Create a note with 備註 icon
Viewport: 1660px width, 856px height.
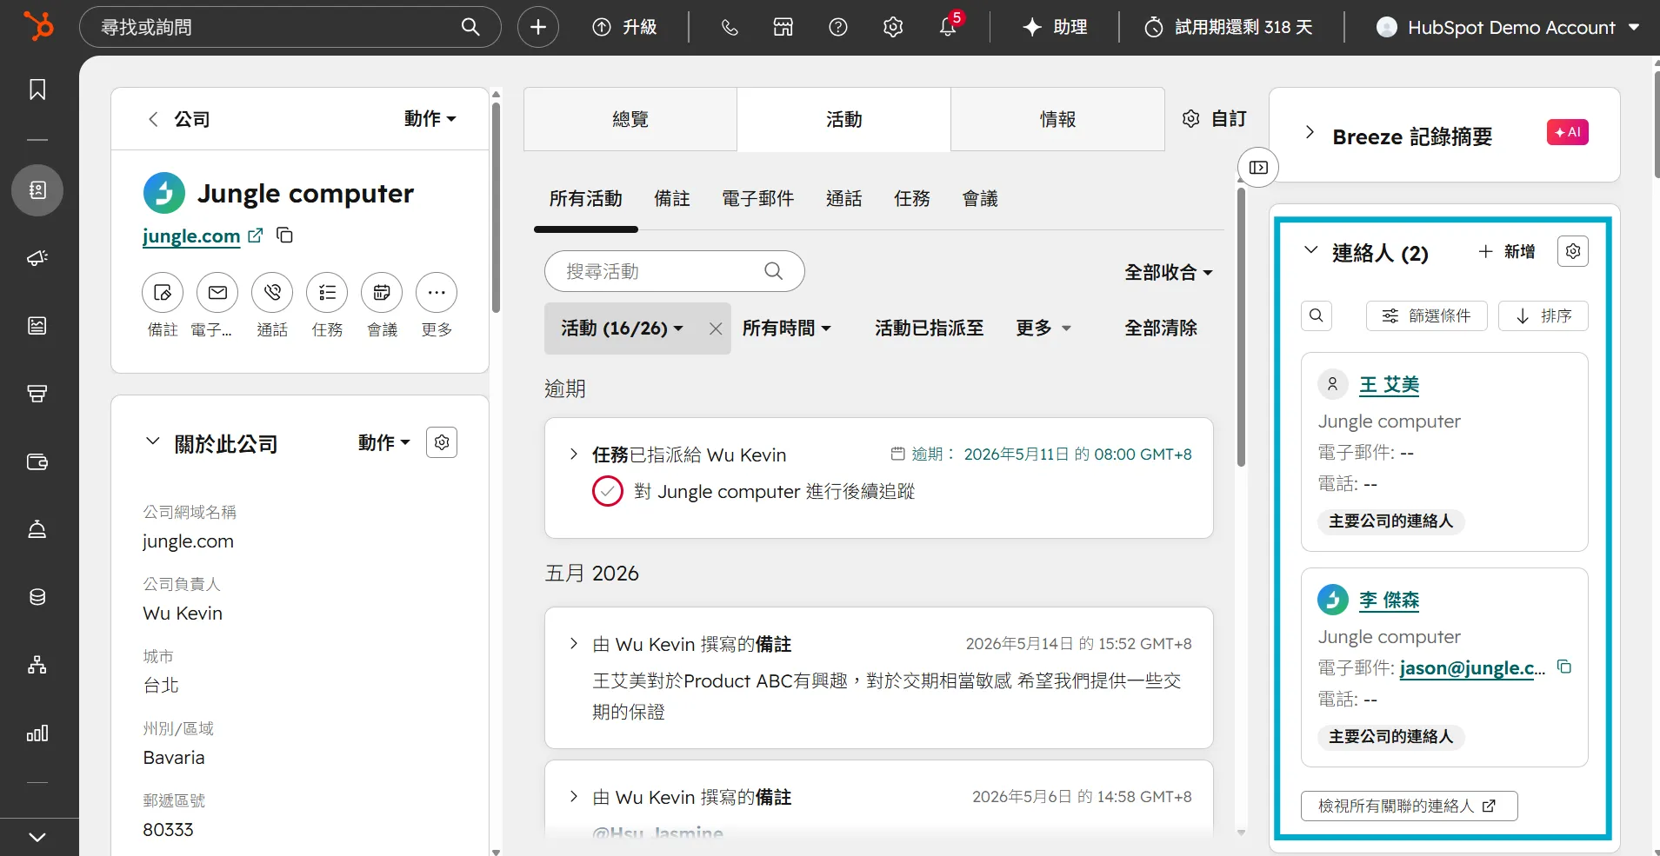[x=163, y=293]
